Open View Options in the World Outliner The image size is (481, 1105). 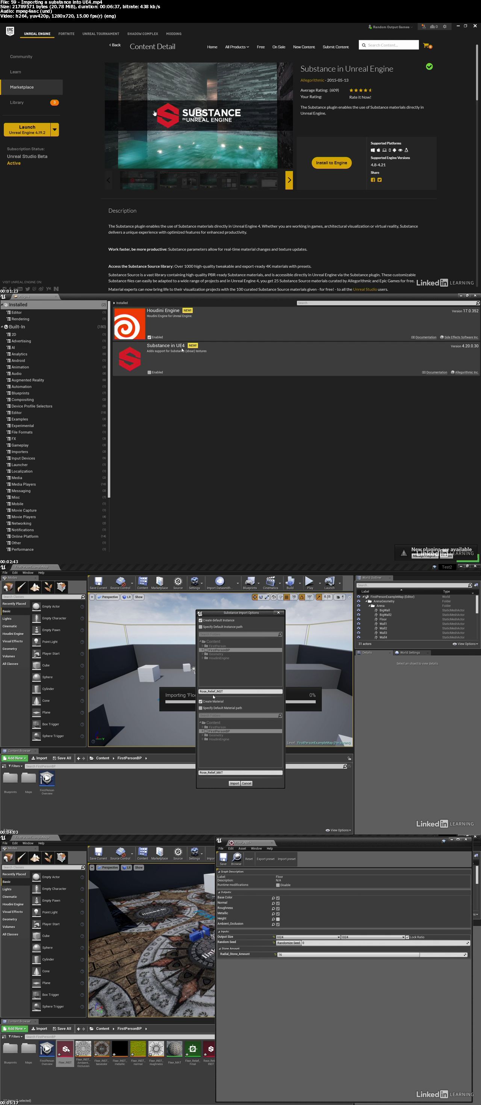point(465,644)
